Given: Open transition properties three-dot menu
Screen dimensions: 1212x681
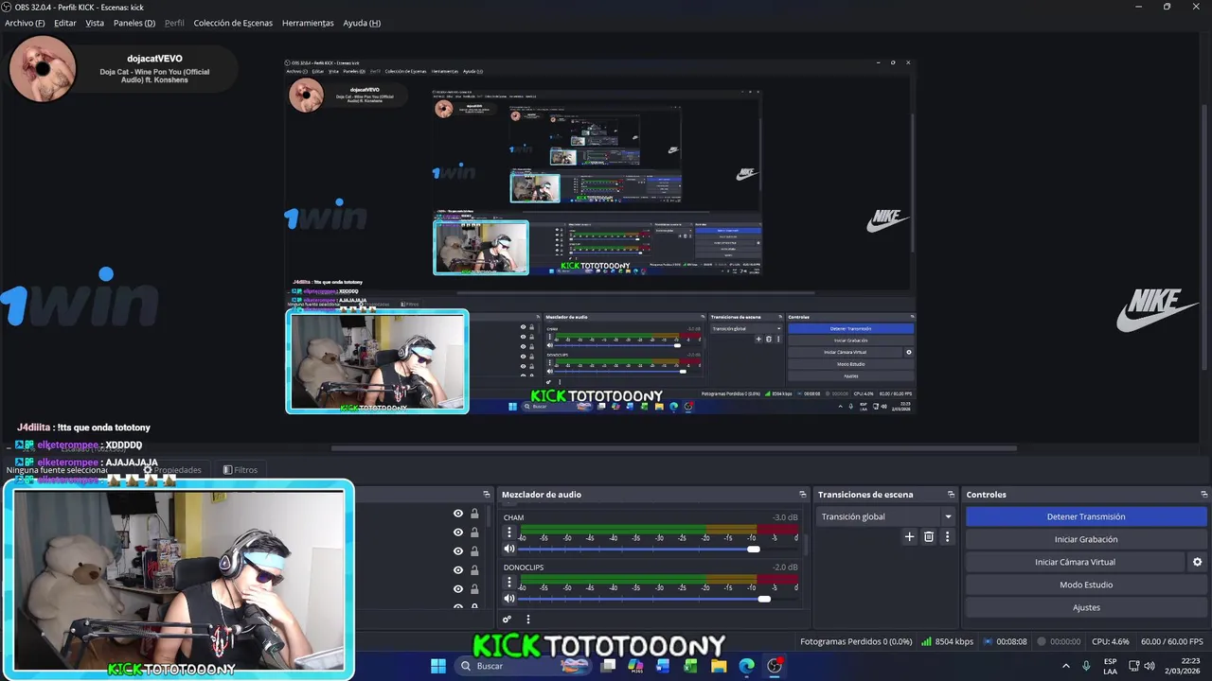Looking at the screenshot, I should pos(947,536).
